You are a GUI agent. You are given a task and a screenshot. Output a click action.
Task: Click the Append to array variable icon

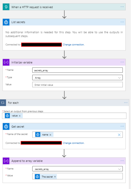tap(6, 161)
